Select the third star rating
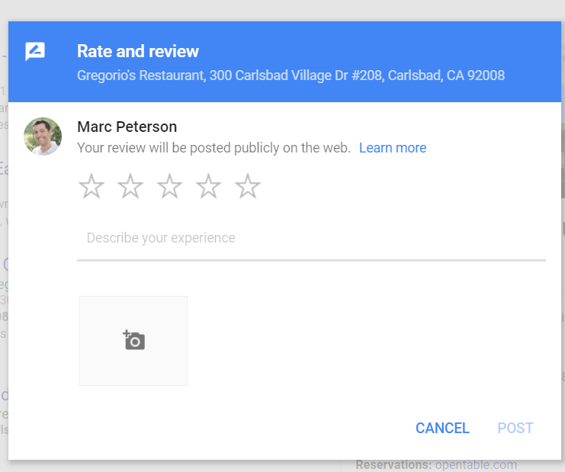 click(169, 186)
